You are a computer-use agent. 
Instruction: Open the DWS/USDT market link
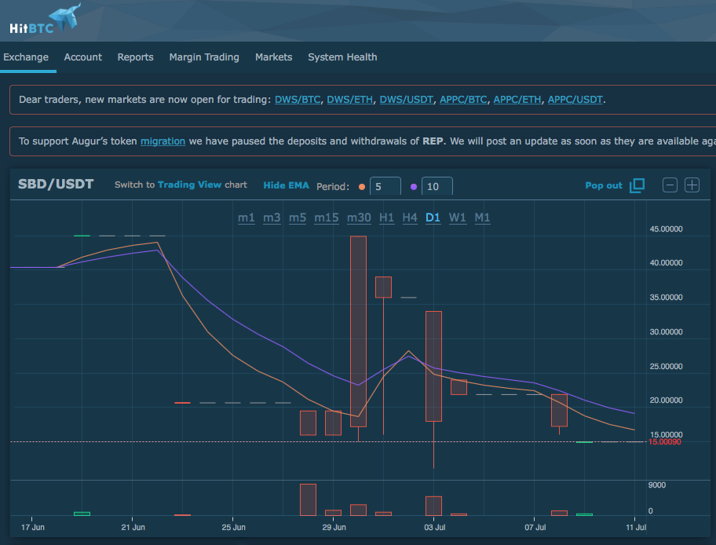point(407,100)
